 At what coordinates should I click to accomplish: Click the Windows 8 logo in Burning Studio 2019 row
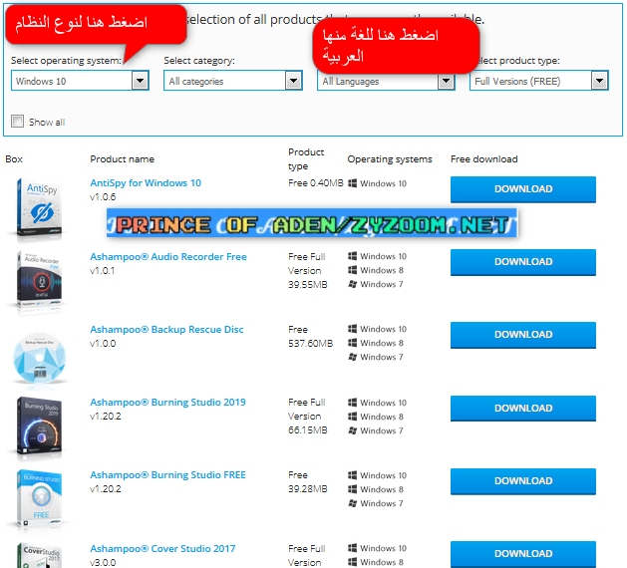(352, 417)
